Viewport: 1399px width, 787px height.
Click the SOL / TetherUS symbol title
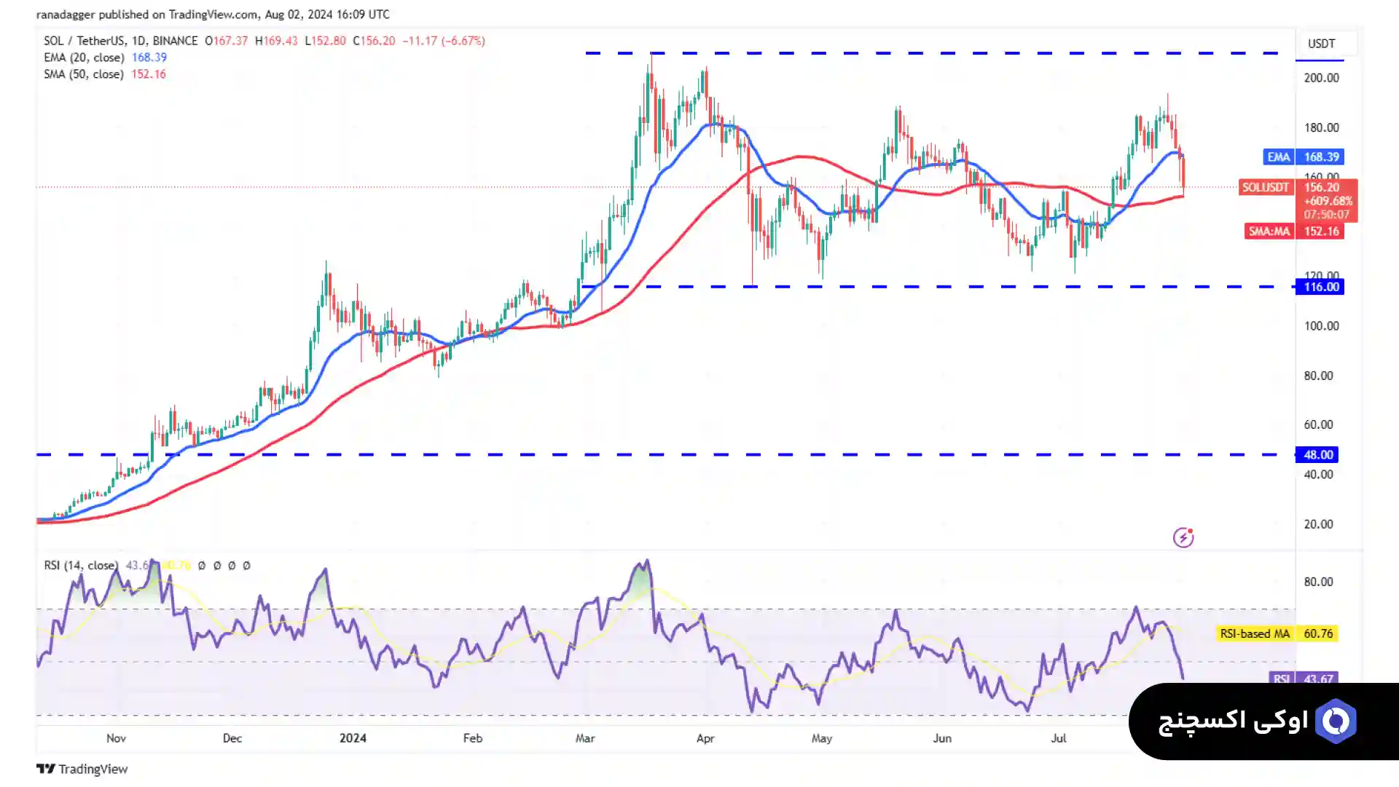coord(120,41)
